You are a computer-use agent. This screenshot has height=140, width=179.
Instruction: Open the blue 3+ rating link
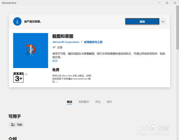click(26, 74)
